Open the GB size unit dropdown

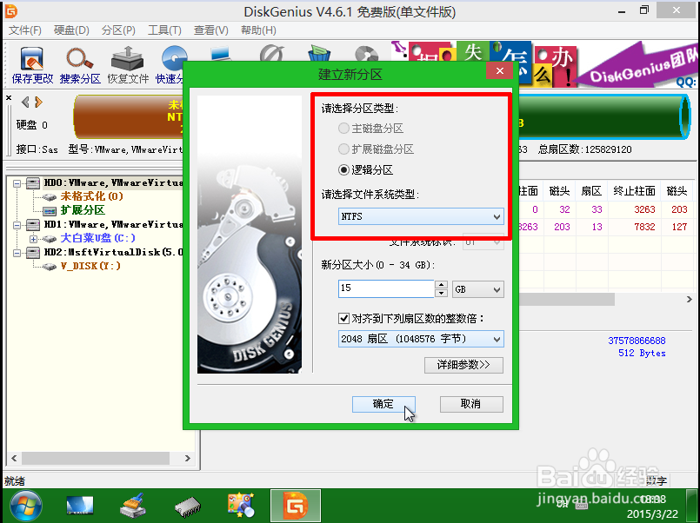point(478,289)
